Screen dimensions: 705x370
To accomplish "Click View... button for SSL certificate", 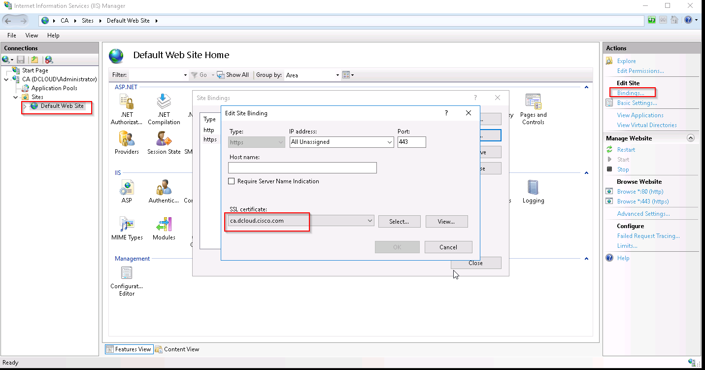I will [446, 222].
